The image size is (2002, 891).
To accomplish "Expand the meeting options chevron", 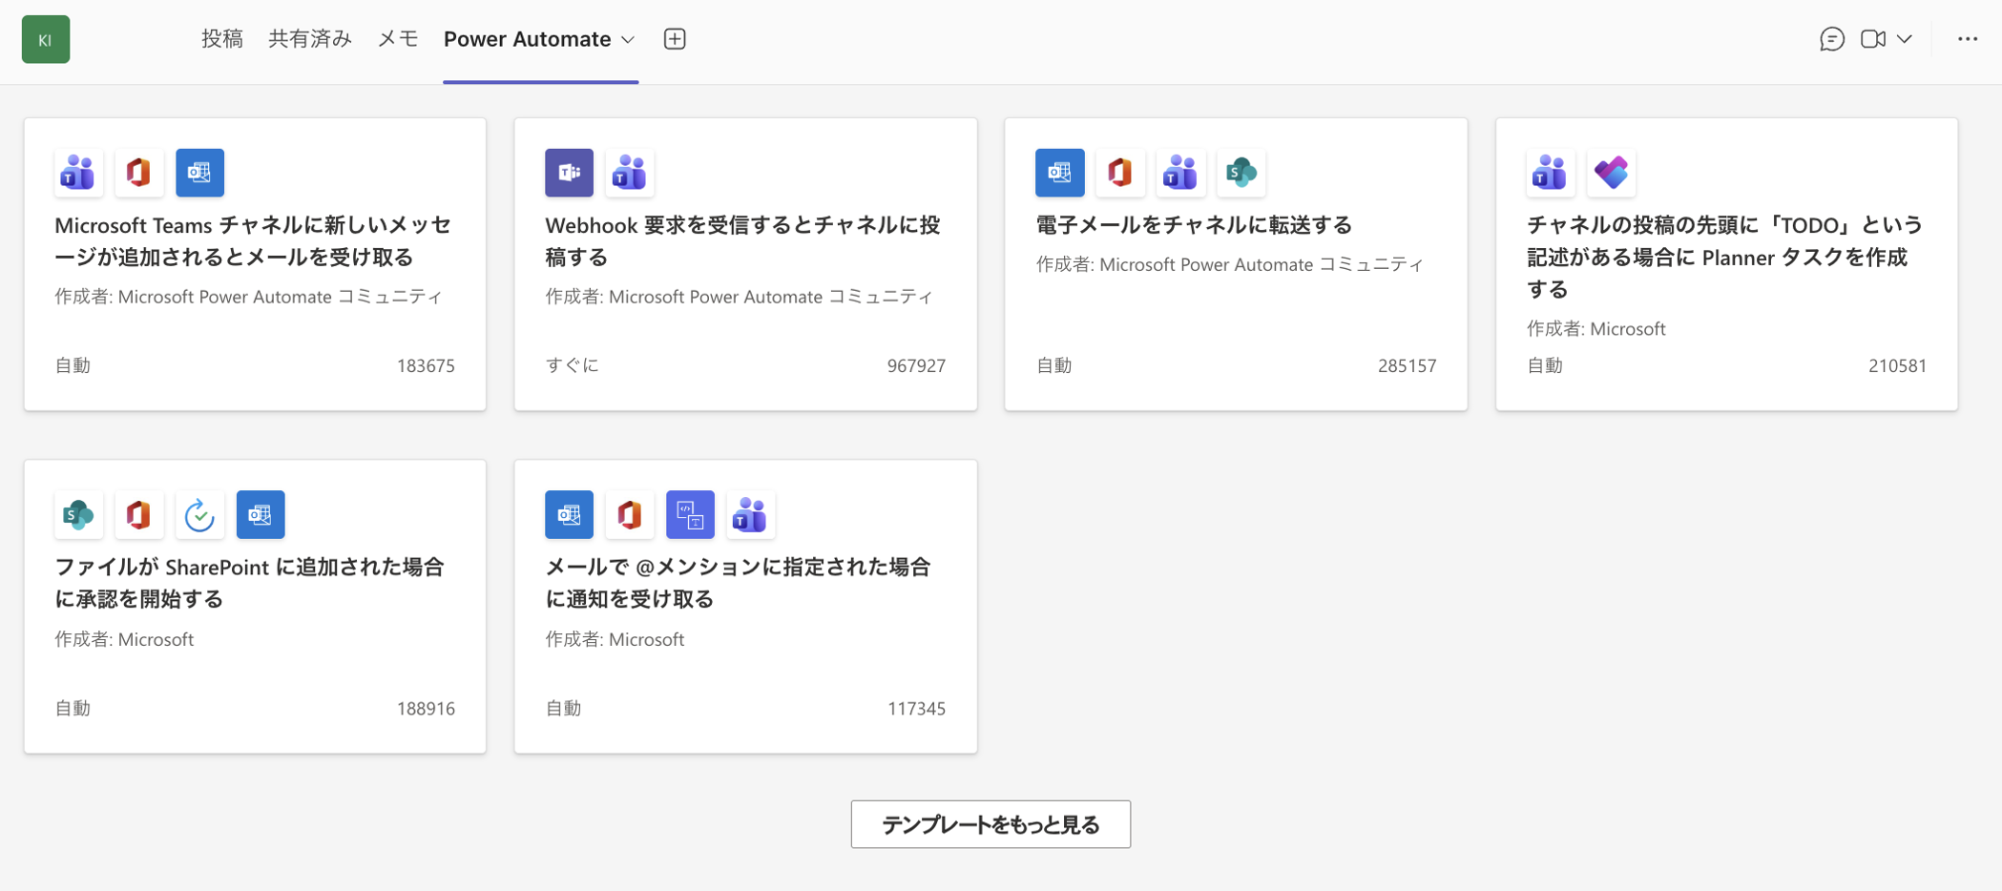I will tap(1905, 39).
